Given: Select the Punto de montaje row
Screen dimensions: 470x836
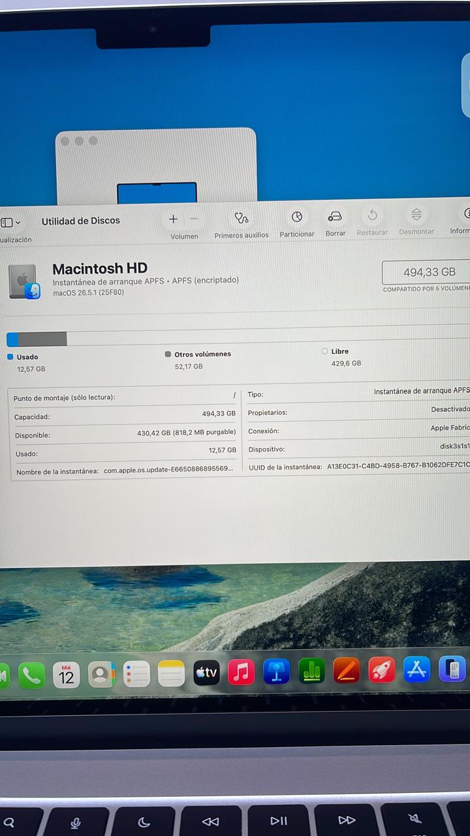Looking at the screenshot, I should pyautogui.click(x=125, y=396).
